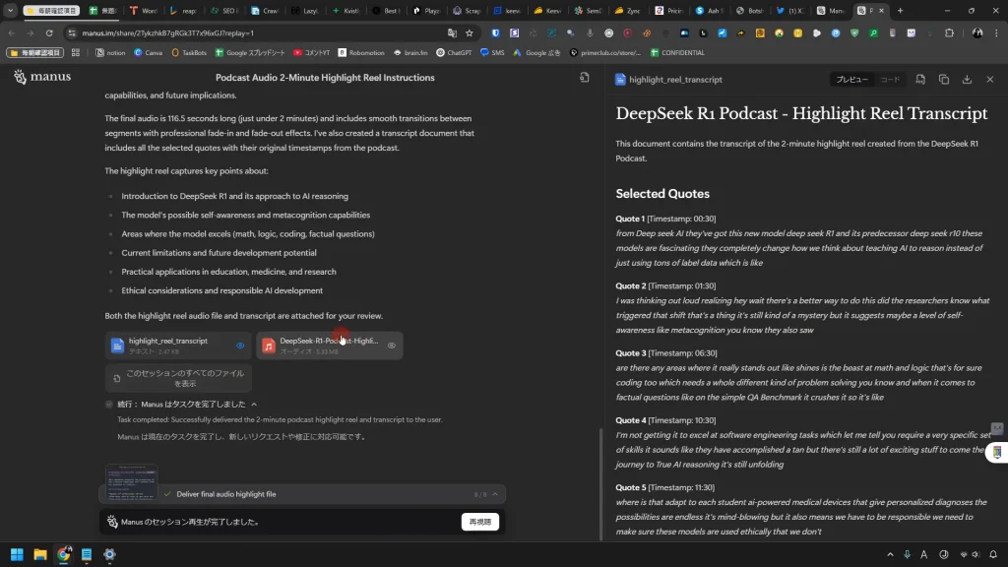This screenshot has width=1008, height=567.
Task: Open File Explorer from the taskbar
Action: (39, 554)
